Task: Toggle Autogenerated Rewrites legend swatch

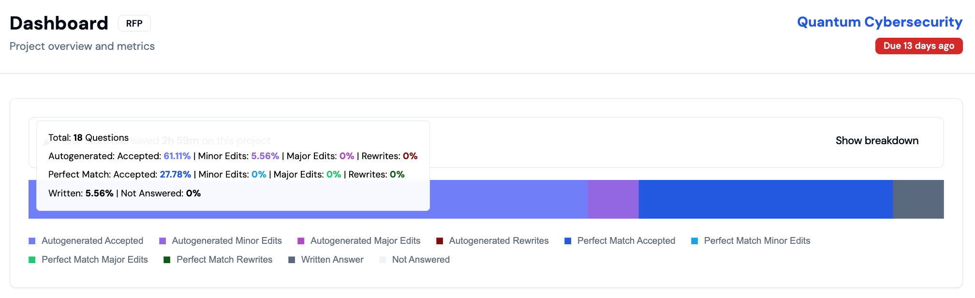Action: click(440, 241)
